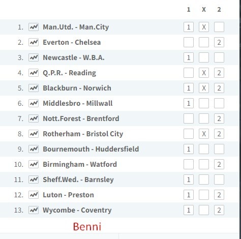241x239 pixels.
Task: Show statistics icon for Q.P.R. - Reading
Action: [34, 73]
